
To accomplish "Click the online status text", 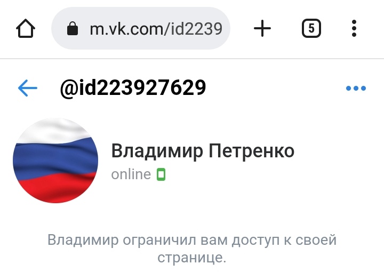I will tap(131, 174).
